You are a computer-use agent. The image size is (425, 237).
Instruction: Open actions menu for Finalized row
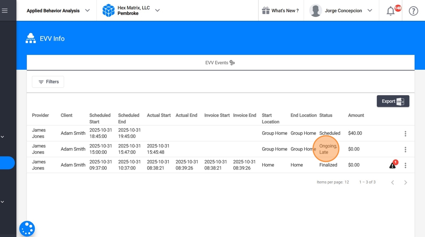pos(405,165)
